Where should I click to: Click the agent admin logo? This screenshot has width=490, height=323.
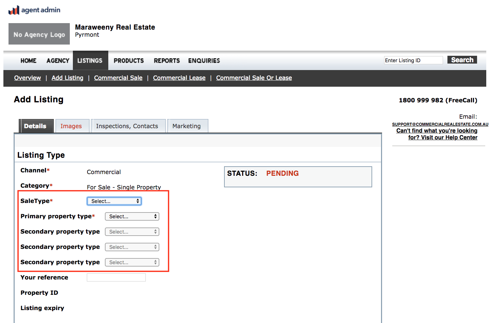click(34, 10)
